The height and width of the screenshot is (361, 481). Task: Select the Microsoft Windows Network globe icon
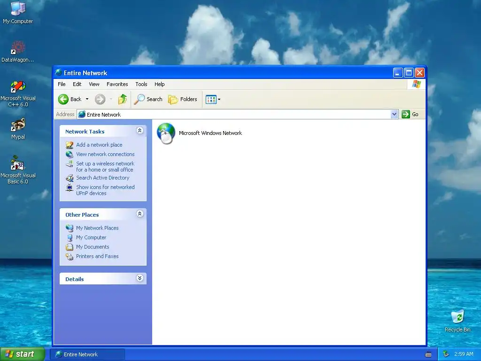(166, 133)
